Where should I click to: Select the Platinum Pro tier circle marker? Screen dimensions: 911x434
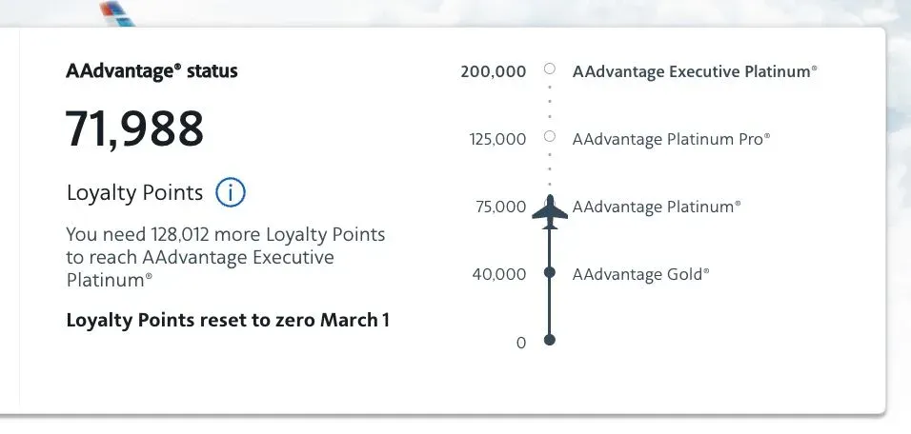pos(549,137)
